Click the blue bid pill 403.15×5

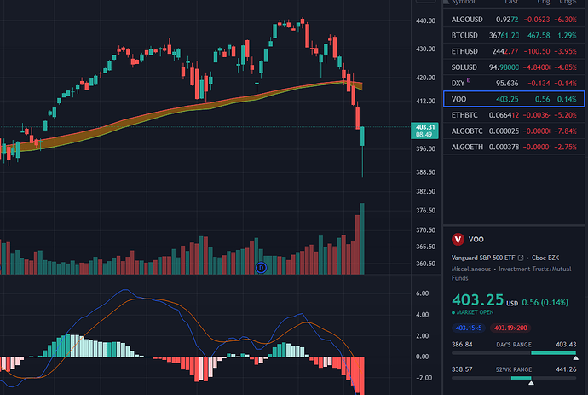(x=469, y=328)
